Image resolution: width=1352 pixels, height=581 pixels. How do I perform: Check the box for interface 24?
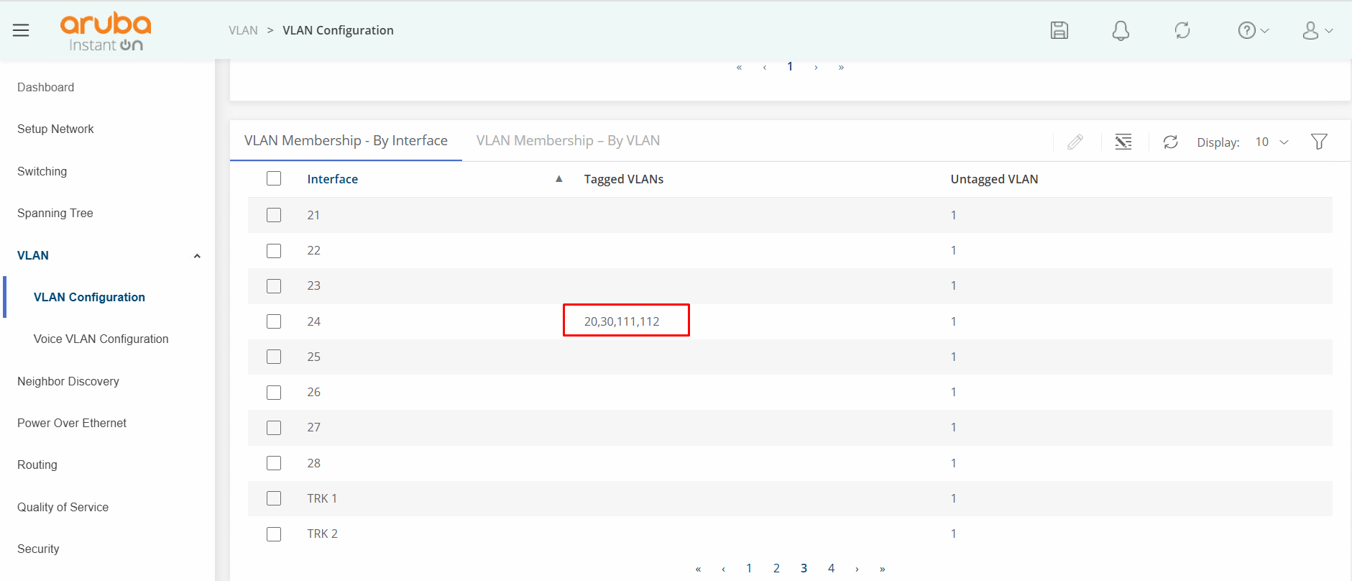[x=274, y=321]
